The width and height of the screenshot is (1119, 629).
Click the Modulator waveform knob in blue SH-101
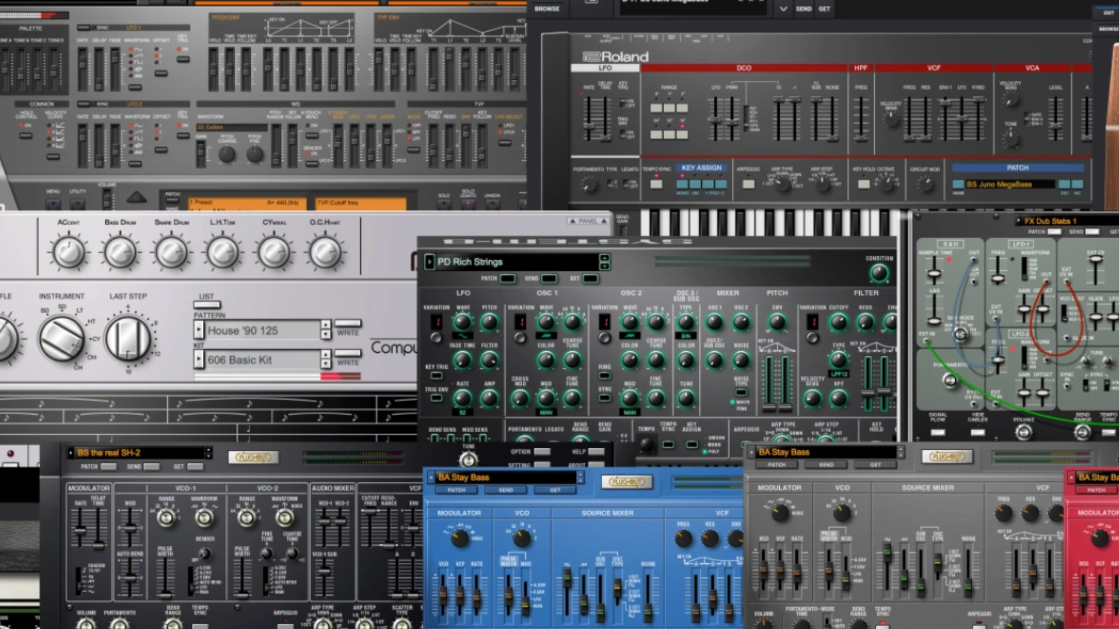[460, 538]
